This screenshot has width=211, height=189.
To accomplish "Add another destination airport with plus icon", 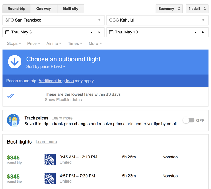I will 203,20.
